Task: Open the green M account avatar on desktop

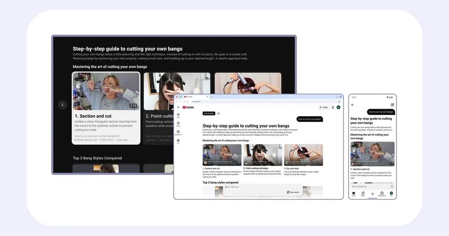Action: pyautogui.click(x=339, y=107)
